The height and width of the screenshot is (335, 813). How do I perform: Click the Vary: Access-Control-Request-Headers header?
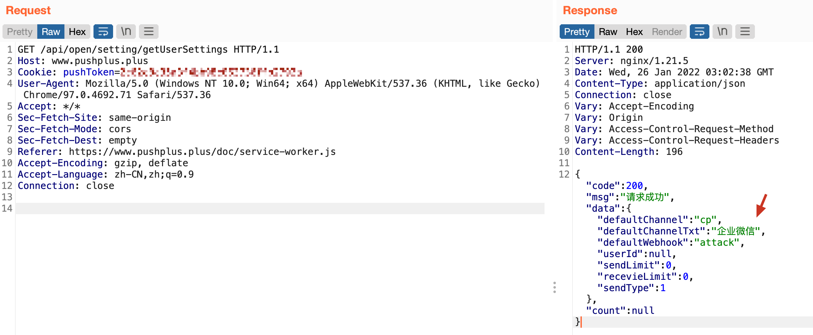coord(677,140)
